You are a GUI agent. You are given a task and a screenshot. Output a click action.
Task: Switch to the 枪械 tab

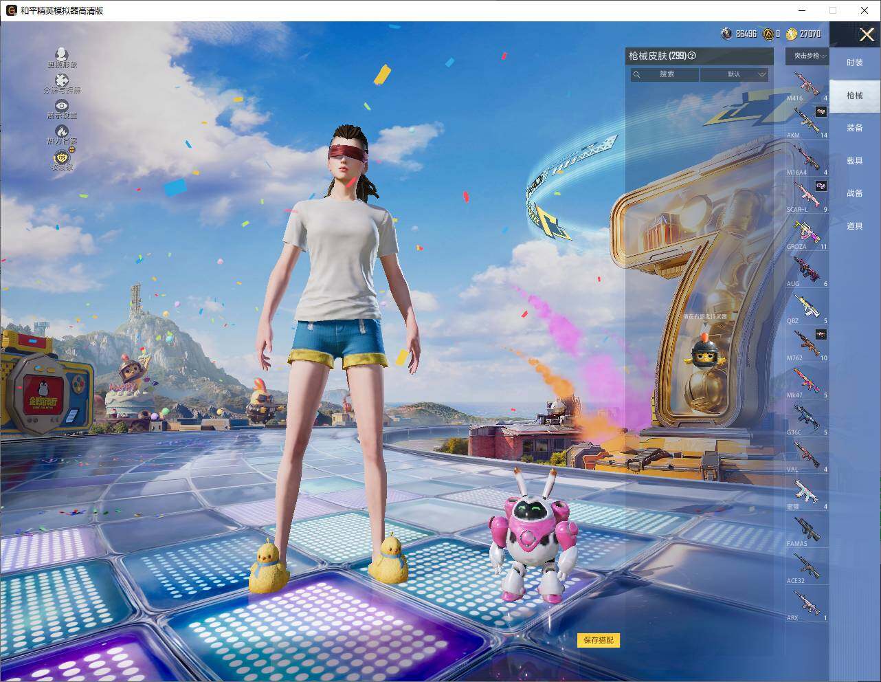(x=855, y=96)
